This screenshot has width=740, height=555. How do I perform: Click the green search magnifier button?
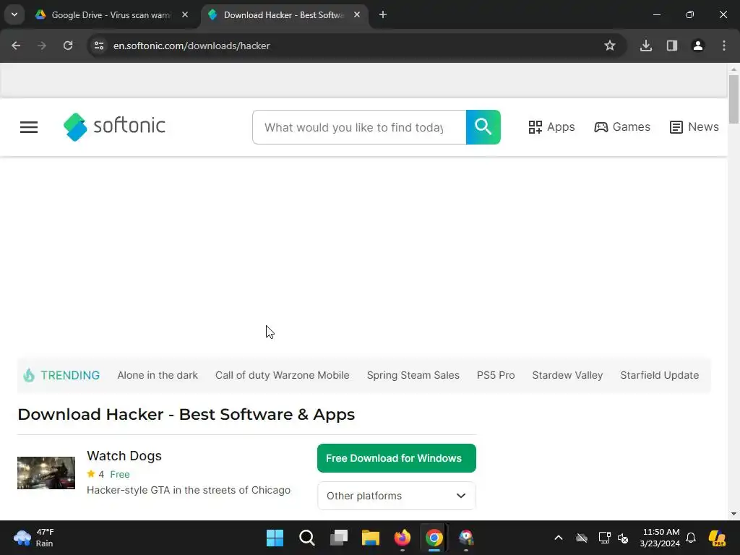pos(483,127)
